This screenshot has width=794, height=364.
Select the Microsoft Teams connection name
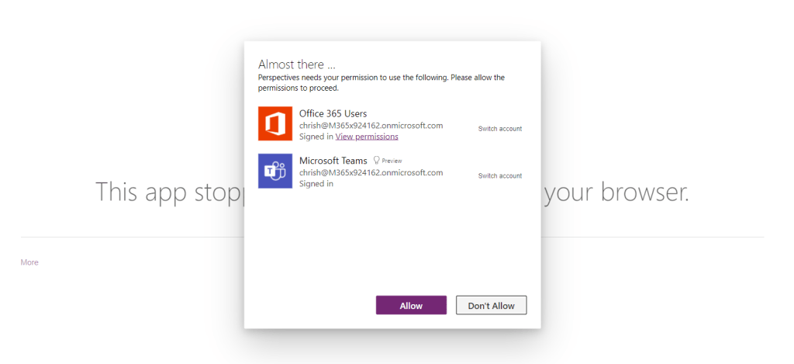[333, 160]
